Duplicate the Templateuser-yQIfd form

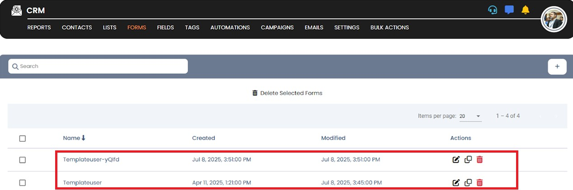[468, 159]
